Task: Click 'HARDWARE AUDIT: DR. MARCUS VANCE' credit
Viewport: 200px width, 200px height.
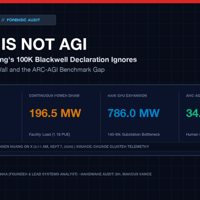Action: tap(116, 174)
